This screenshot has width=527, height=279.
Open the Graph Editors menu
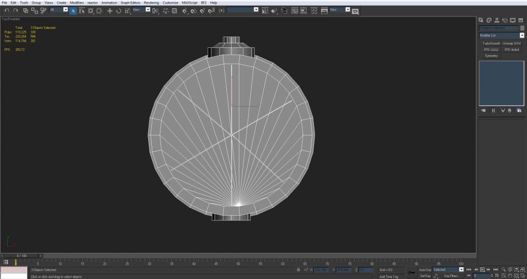point(130,3)
